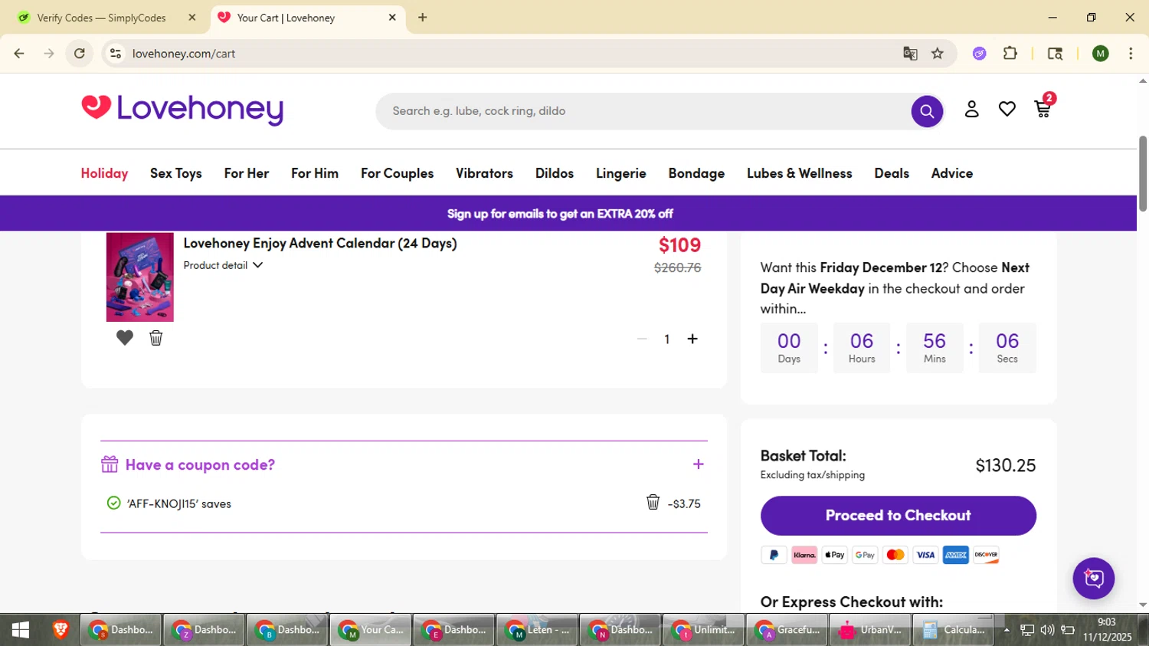Open the Dildos navigation menu
The image size is (1149, 646).
[x=555, y=173]
